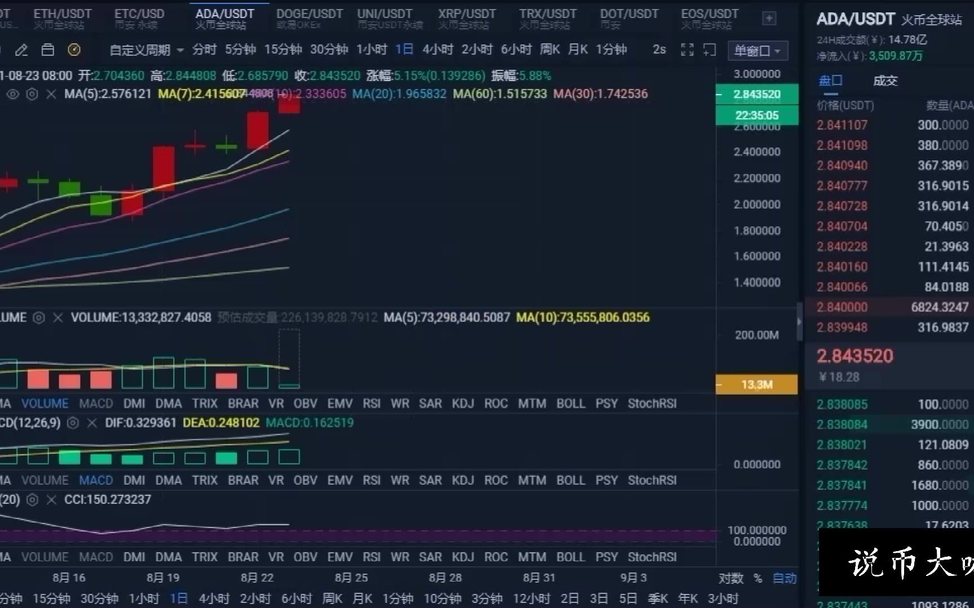Select TRIX in the MACD indicator row
Image resolution: width=974 pixels, height=608 pixels.
click(x=205, y=480)
